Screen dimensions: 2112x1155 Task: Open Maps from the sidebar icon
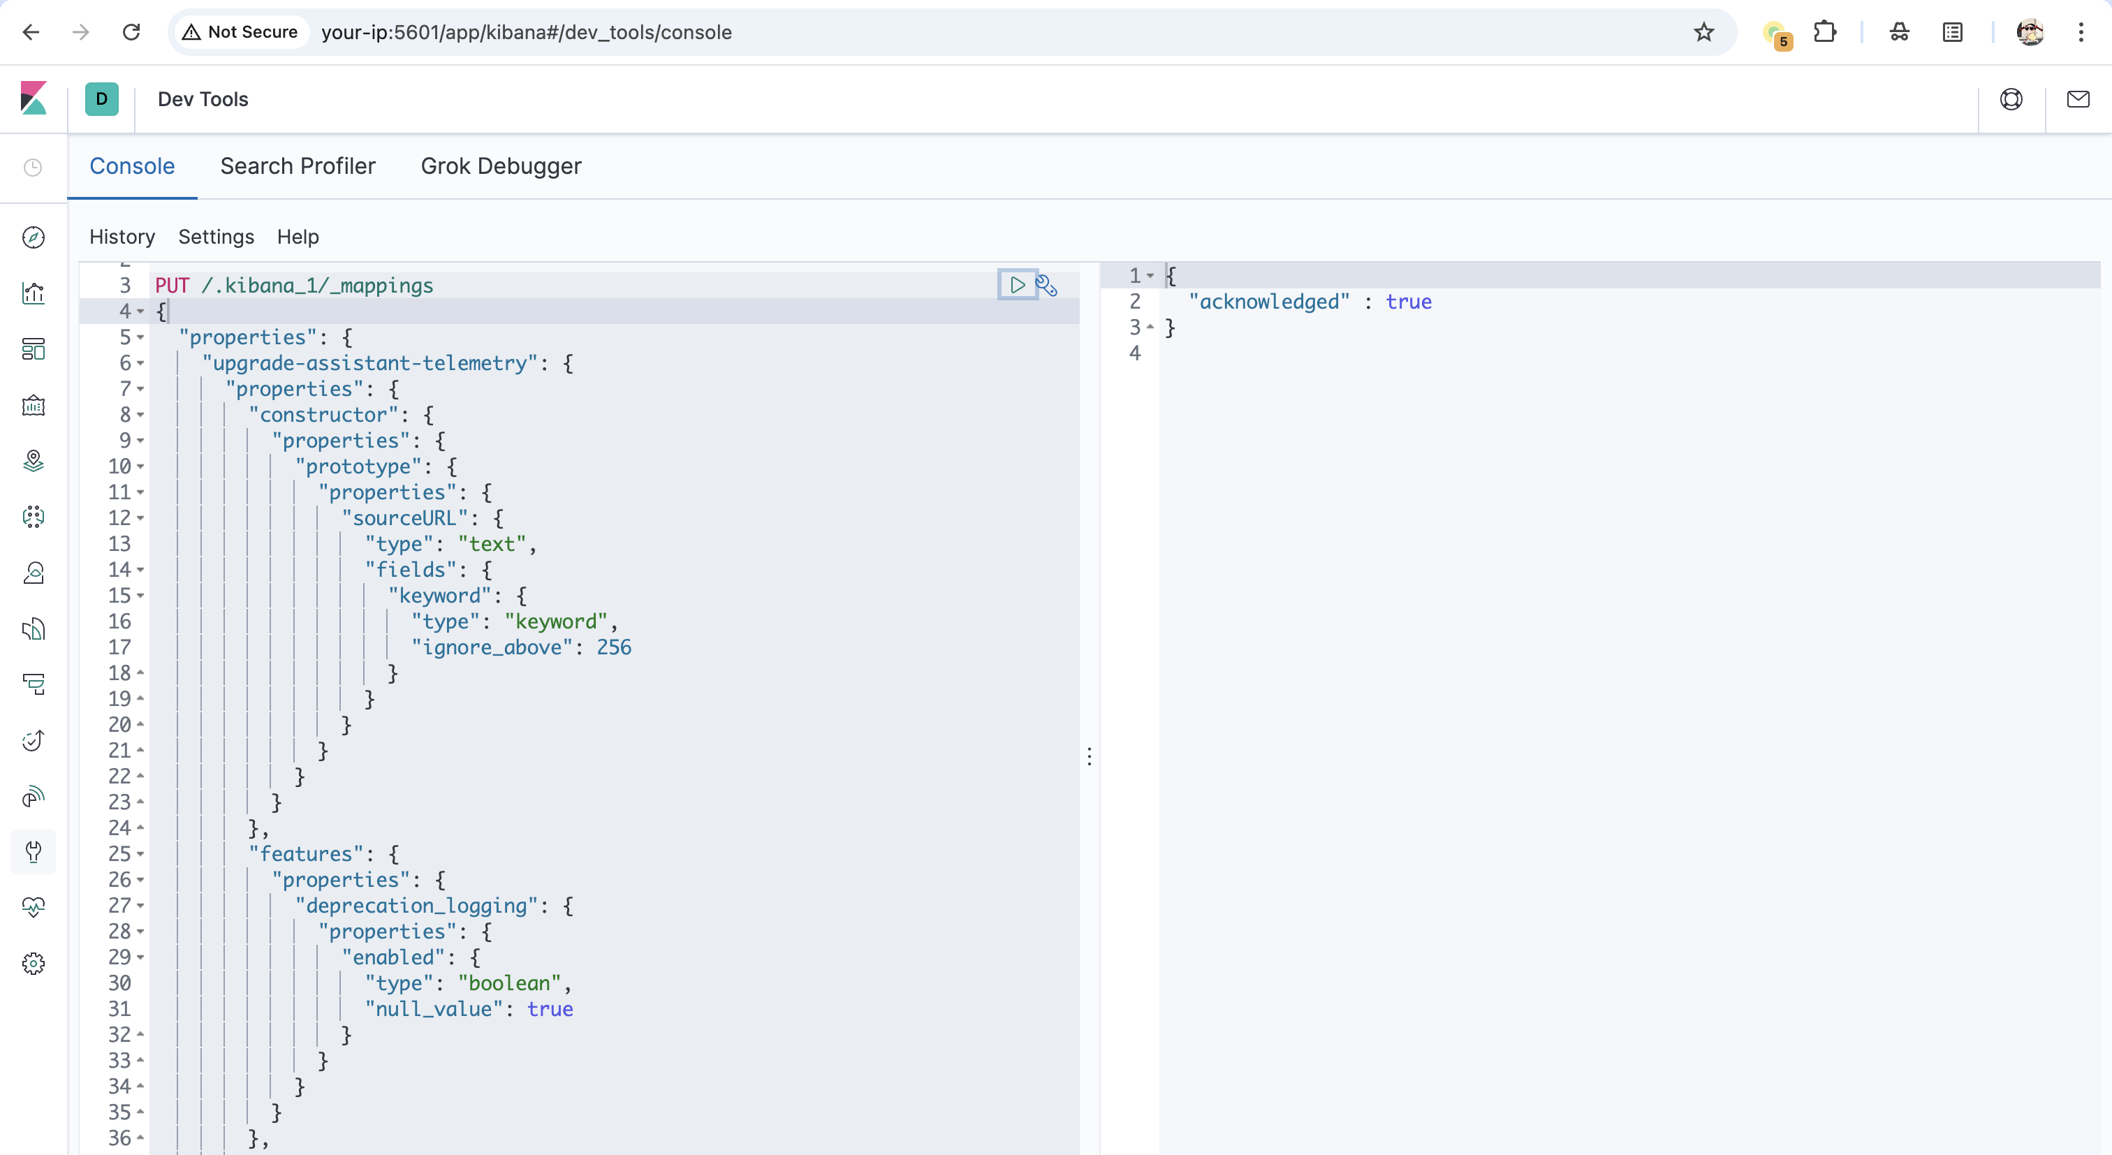[x=34, y=461]
